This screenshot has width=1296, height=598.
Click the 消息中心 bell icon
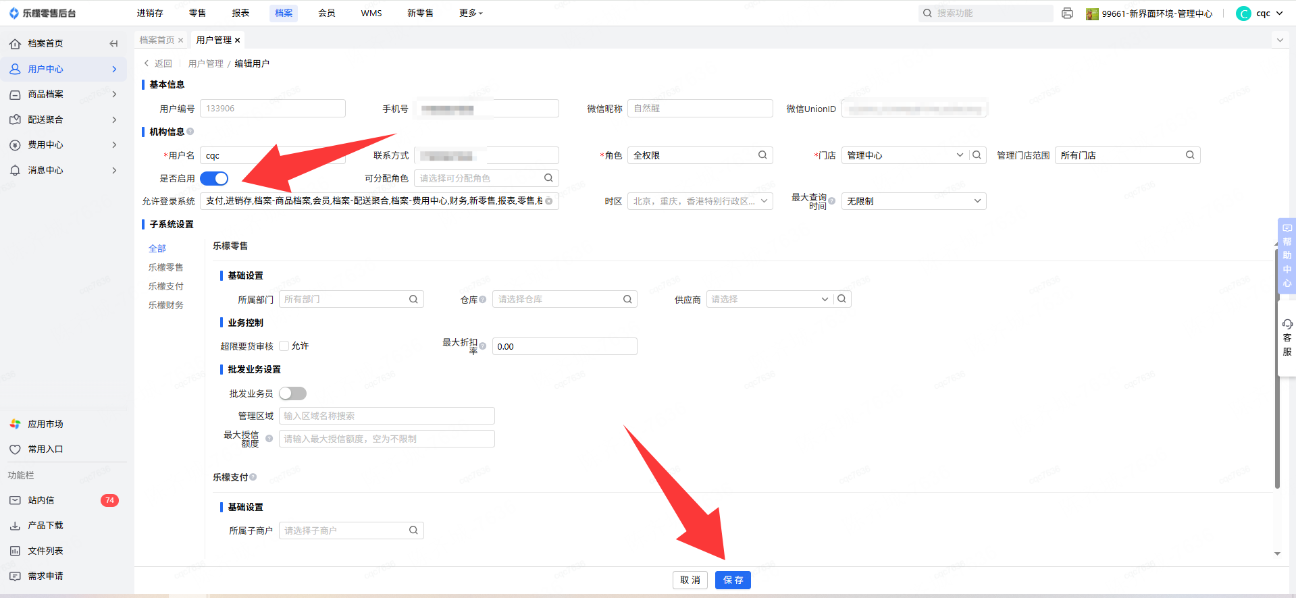pos(15,170)
